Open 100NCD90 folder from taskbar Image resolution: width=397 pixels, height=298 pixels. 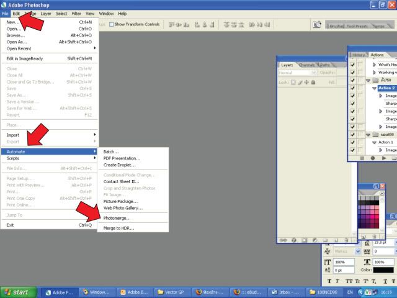tap(324, 292)
